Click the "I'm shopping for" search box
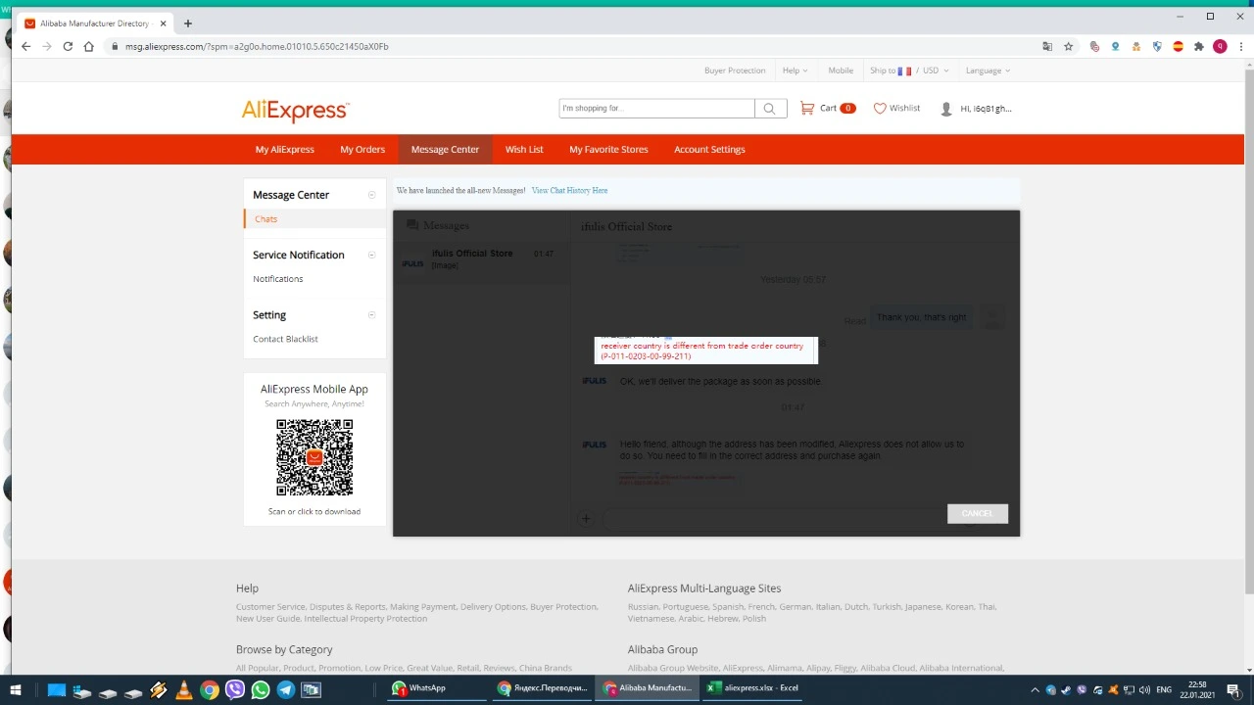1254x705 pixels. click(x=656, y=109)
